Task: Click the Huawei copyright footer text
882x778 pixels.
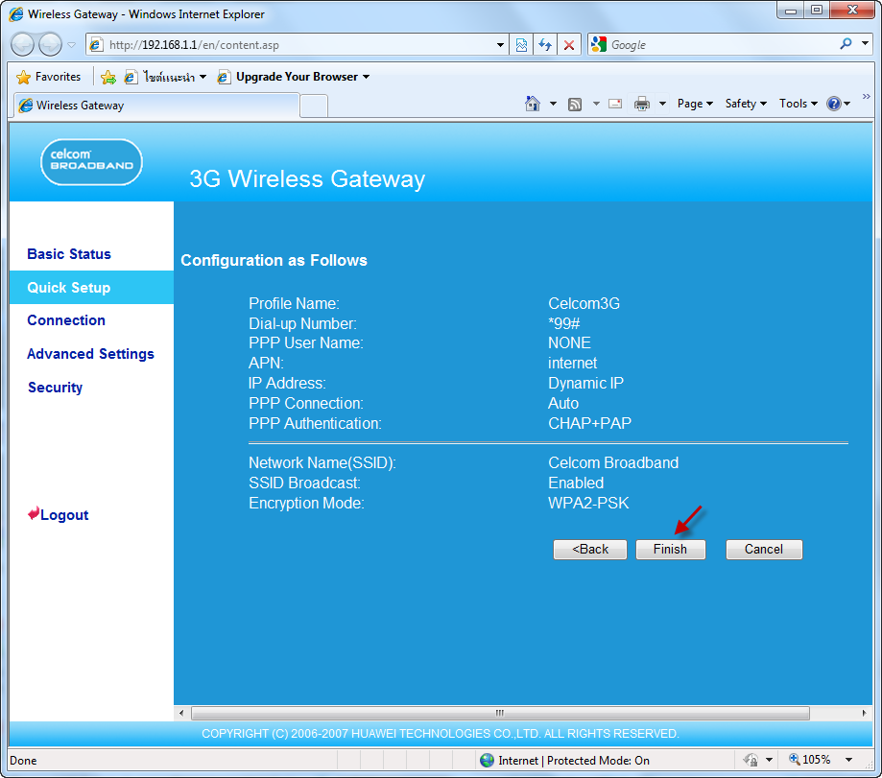Action: (441, 734)
